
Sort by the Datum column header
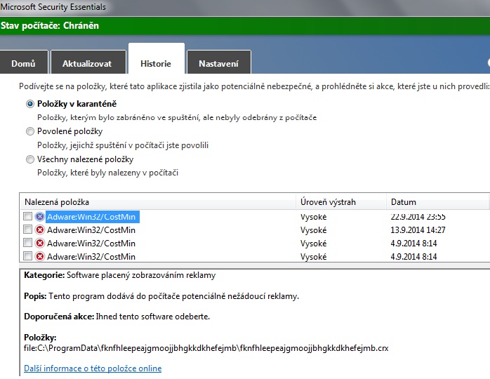pyautogui.click(x=437, y=202)
